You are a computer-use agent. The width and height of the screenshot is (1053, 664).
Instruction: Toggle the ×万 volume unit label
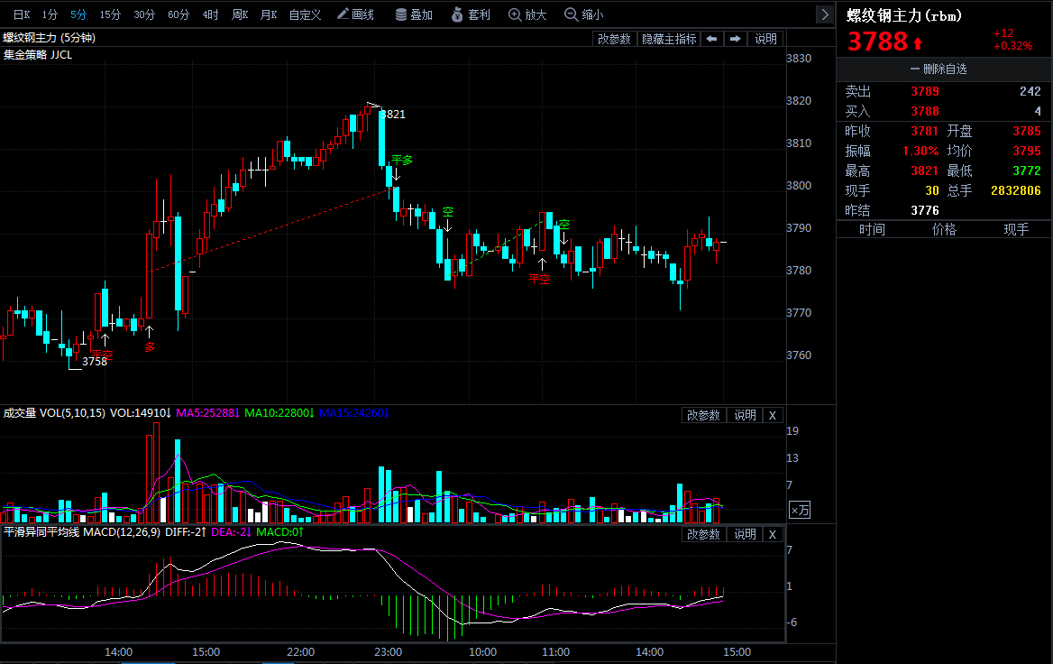[800, 511]
